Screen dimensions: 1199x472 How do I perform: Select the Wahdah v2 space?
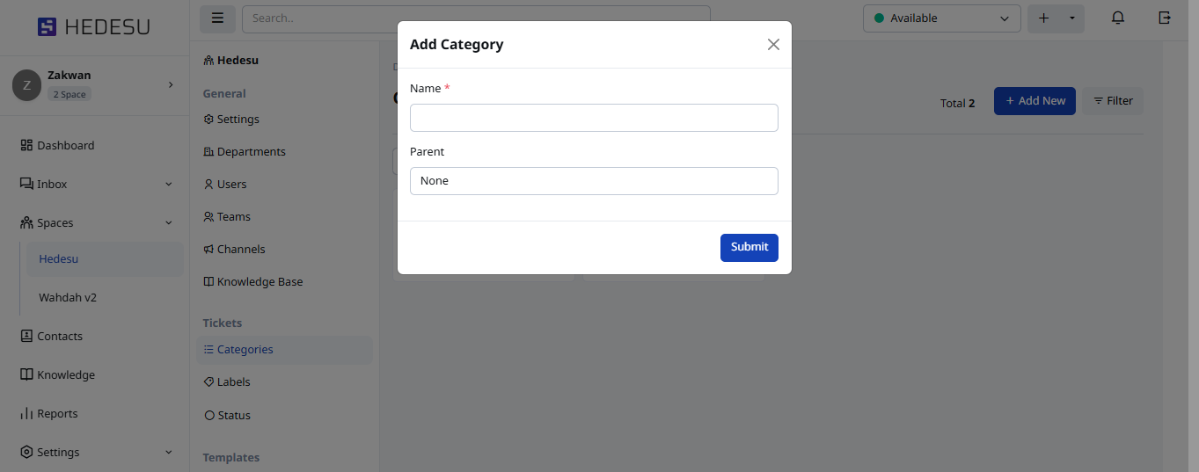(68, 298)
